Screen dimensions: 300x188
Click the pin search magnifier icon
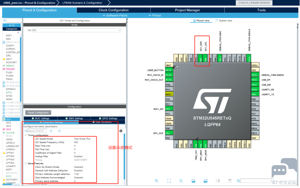tap(238, 181)
